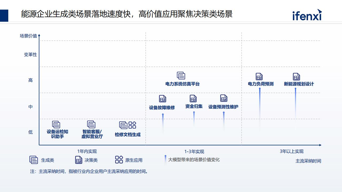
Task: Click the icon above 智能客服/虚拟营业厅
Action: tap(91, 124)
